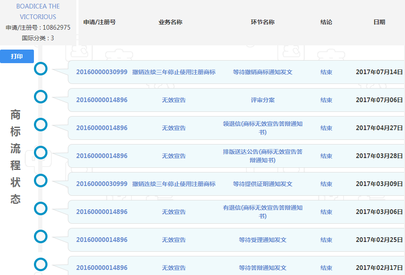Open the 等待撤销商标通知发文 step link
405x275 pixels.
[263, 72]
